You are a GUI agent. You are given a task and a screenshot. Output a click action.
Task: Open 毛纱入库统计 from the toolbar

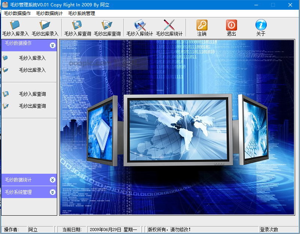click(x=140, y=28)
